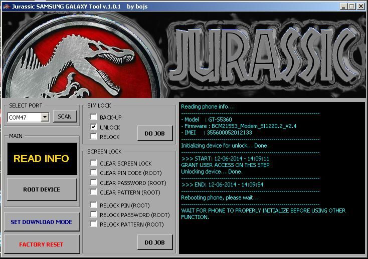Check RELOCK PASSWORD (ROOT) option
The width and height of the screenshot is (368, 259).
pyautogui.click(x=93, y=214)
